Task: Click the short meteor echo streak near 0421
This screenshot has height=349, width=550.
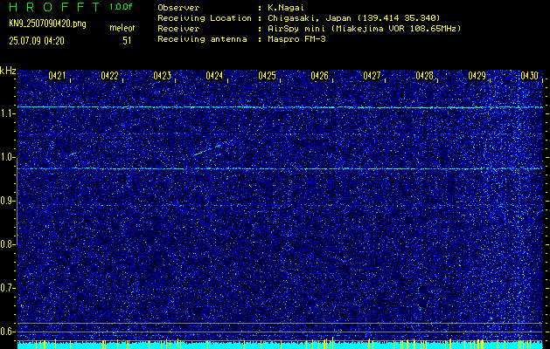Action: tap(73, 154)
